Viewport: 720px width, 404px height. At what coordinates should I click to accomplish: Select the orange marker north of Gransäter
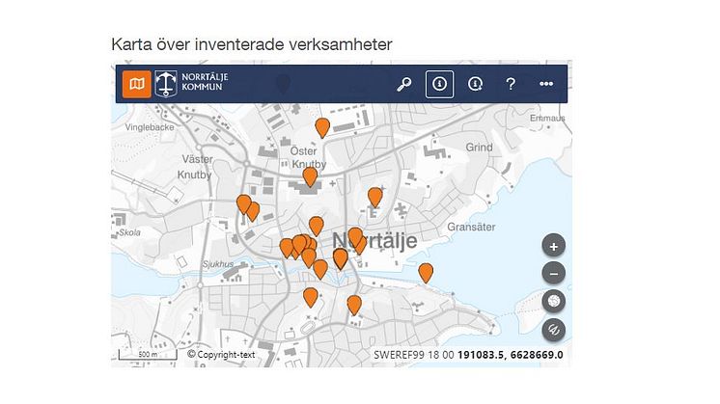(375, 197)
